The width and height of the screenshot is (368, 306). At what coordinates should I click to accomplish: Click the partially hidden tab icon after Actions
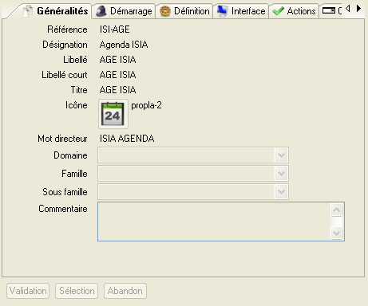329,10
